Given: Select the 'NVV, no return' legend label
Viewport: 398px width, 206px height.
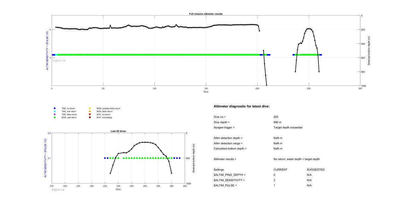Looking at the screenshot, I should [103, 114].
